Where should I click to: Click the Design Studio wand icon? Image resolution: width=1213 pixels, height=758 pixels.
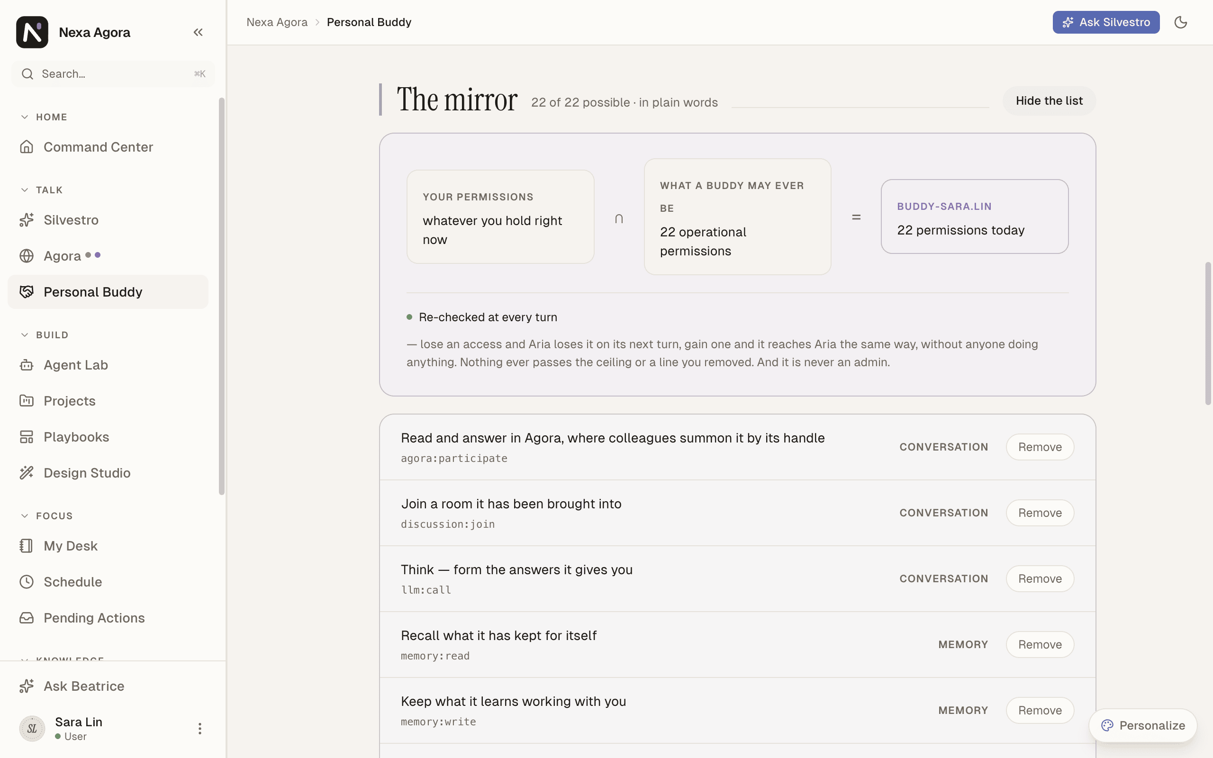(x=27, y=473)
